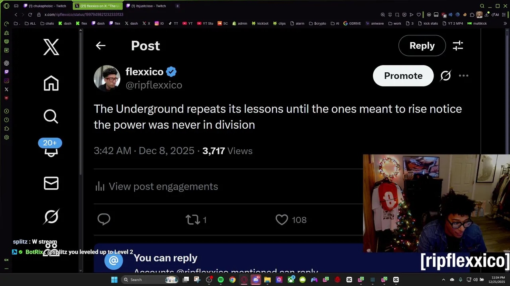The width and height of the screenshot is (510, 286).
Task: Toggle the like heart showing 108
Action: click(x=282, y=220)
